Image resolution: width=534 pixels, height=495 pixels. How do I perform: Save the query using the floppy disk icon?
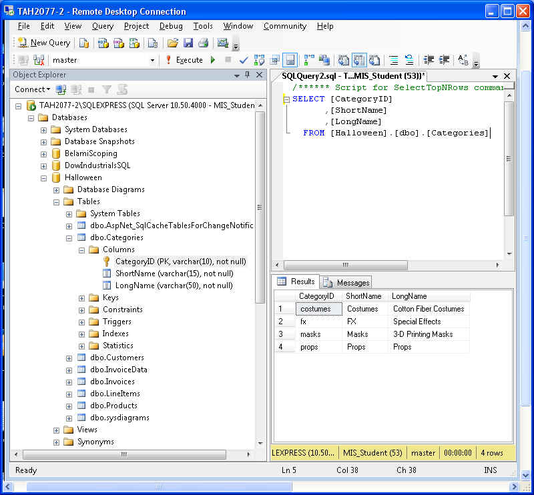[x=188, y=43]
